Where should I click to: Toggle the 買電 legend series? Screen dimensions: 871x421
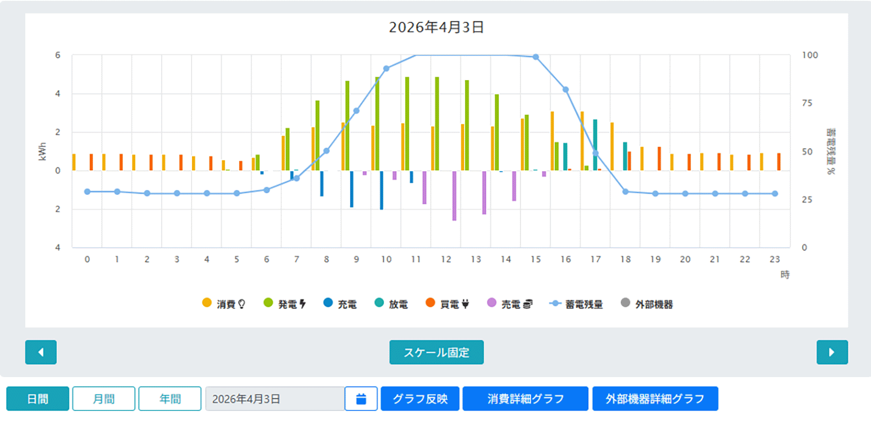pos(447,304)
